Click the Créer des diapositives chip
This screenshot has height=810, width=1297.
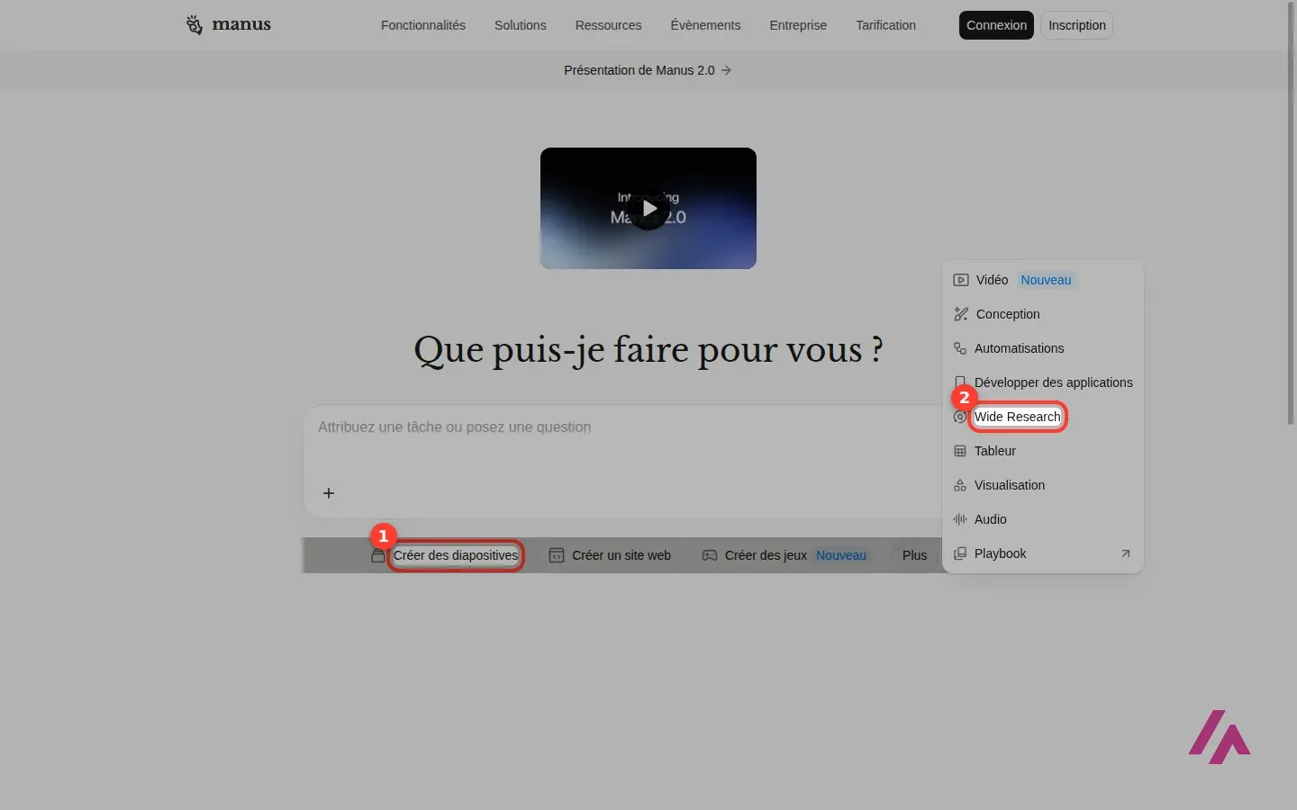447,555
